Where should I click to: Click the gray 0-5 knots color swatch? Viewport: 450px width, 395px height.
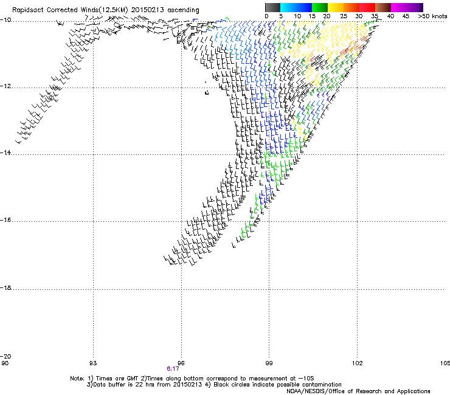(272, 7)
